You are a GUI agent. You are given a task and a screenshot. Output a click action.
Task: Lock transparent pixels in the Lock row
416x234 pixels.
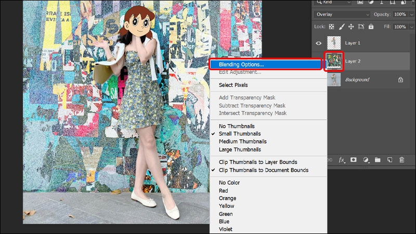point(332,27)
